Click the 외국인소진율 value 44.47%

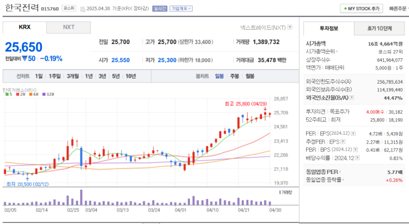393,98
